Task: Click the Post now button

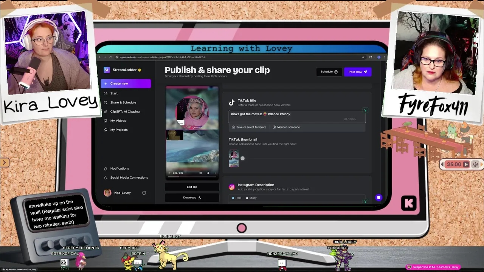Action: (358, 72)
